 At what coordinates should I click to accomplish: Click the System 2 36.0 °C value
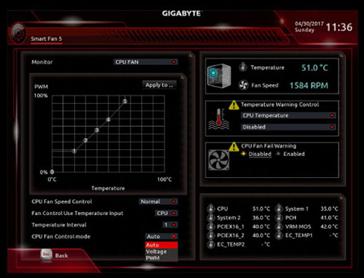coord(261,217)
